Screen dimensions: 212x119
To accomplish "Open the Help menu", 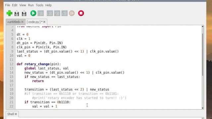I will click(x=48, y=5).
